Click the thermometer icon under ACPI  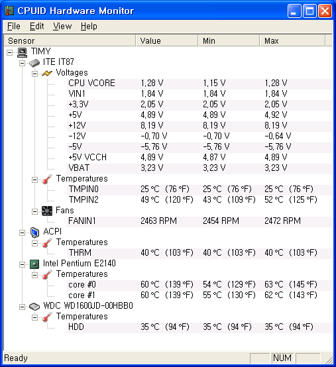47,243
